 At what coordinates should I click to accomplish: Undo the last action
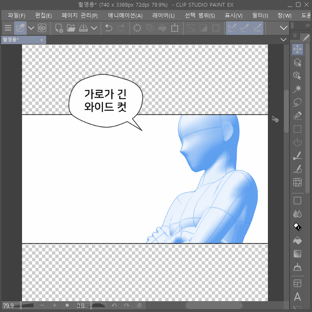pos(109,28)
